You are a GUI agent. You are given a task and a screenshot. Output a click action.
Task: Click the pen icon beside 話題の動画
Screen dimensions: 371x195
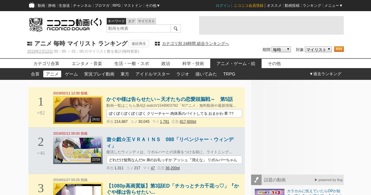click(x=256, y=180)
